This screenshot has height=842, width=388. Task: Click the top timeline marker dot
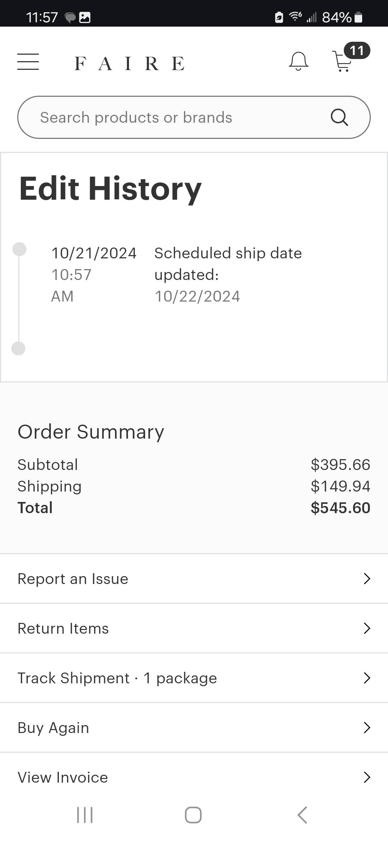[19, 249]
